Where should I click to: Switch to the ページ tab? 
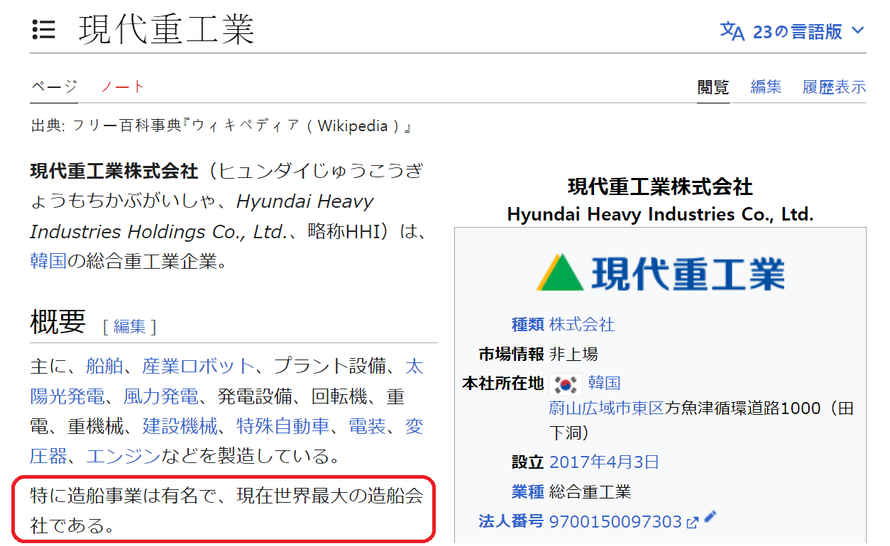click(54, 87)
